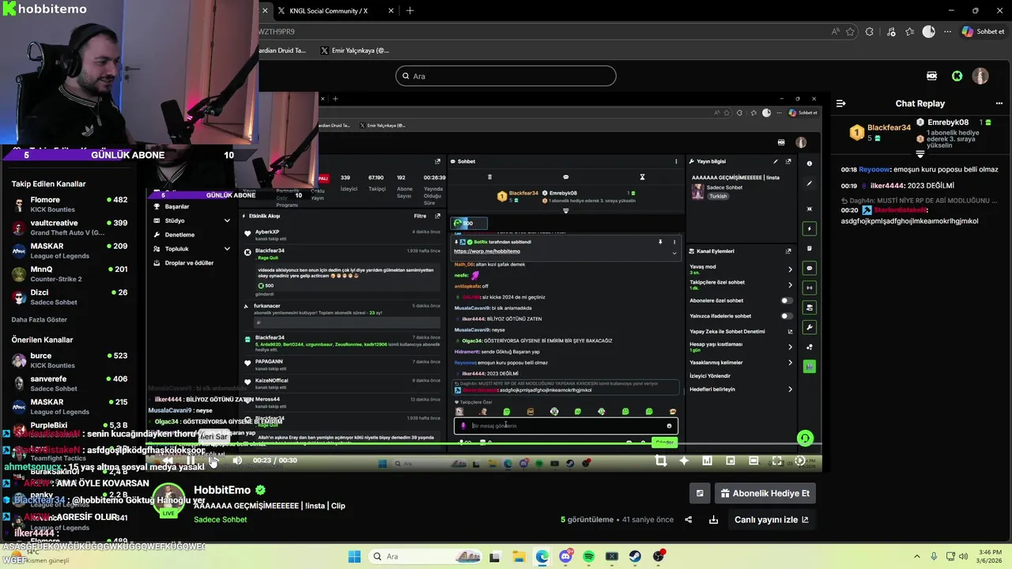The image size is (1012, 569).
Task: Click the green Kick logo icon in the header
Action: 957,76
